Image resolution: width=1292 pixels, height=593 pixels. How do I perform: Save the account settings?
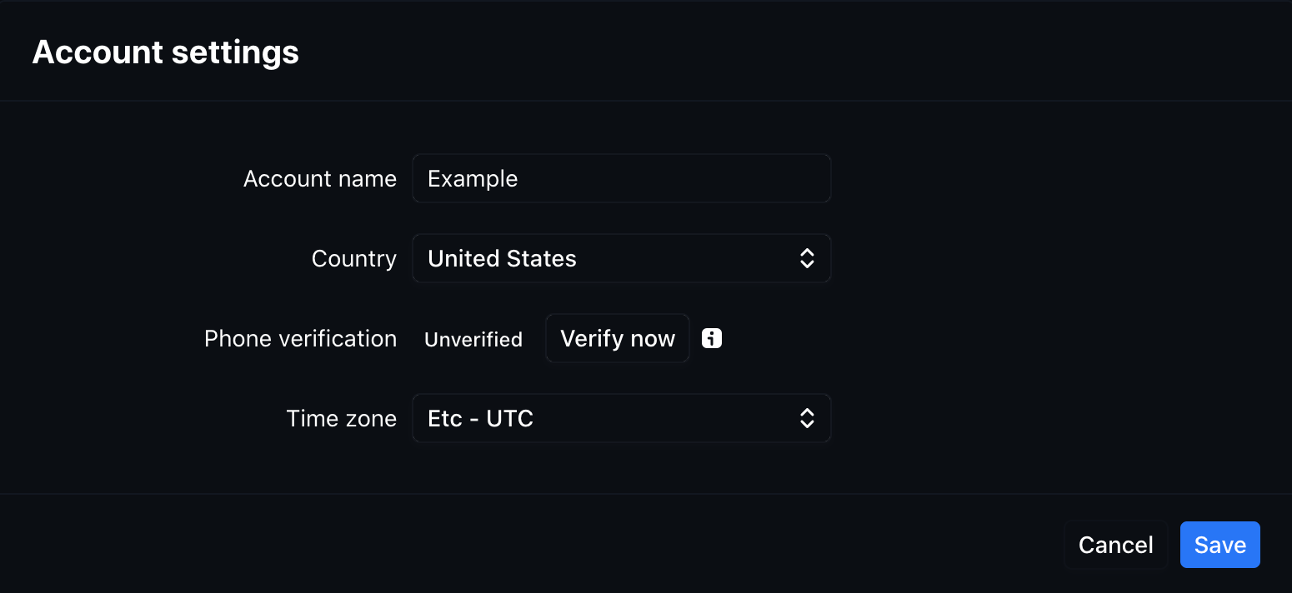click(1219, 545)
